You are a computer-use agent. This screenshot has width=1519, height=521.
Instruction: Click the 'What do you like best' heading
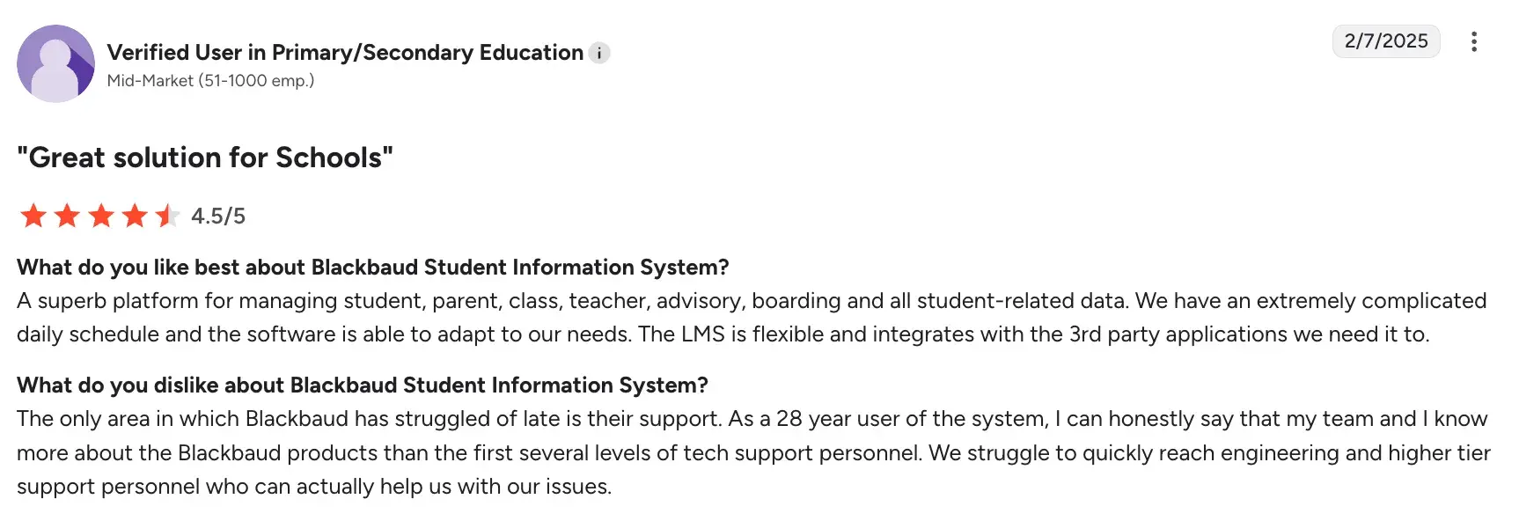373,267
